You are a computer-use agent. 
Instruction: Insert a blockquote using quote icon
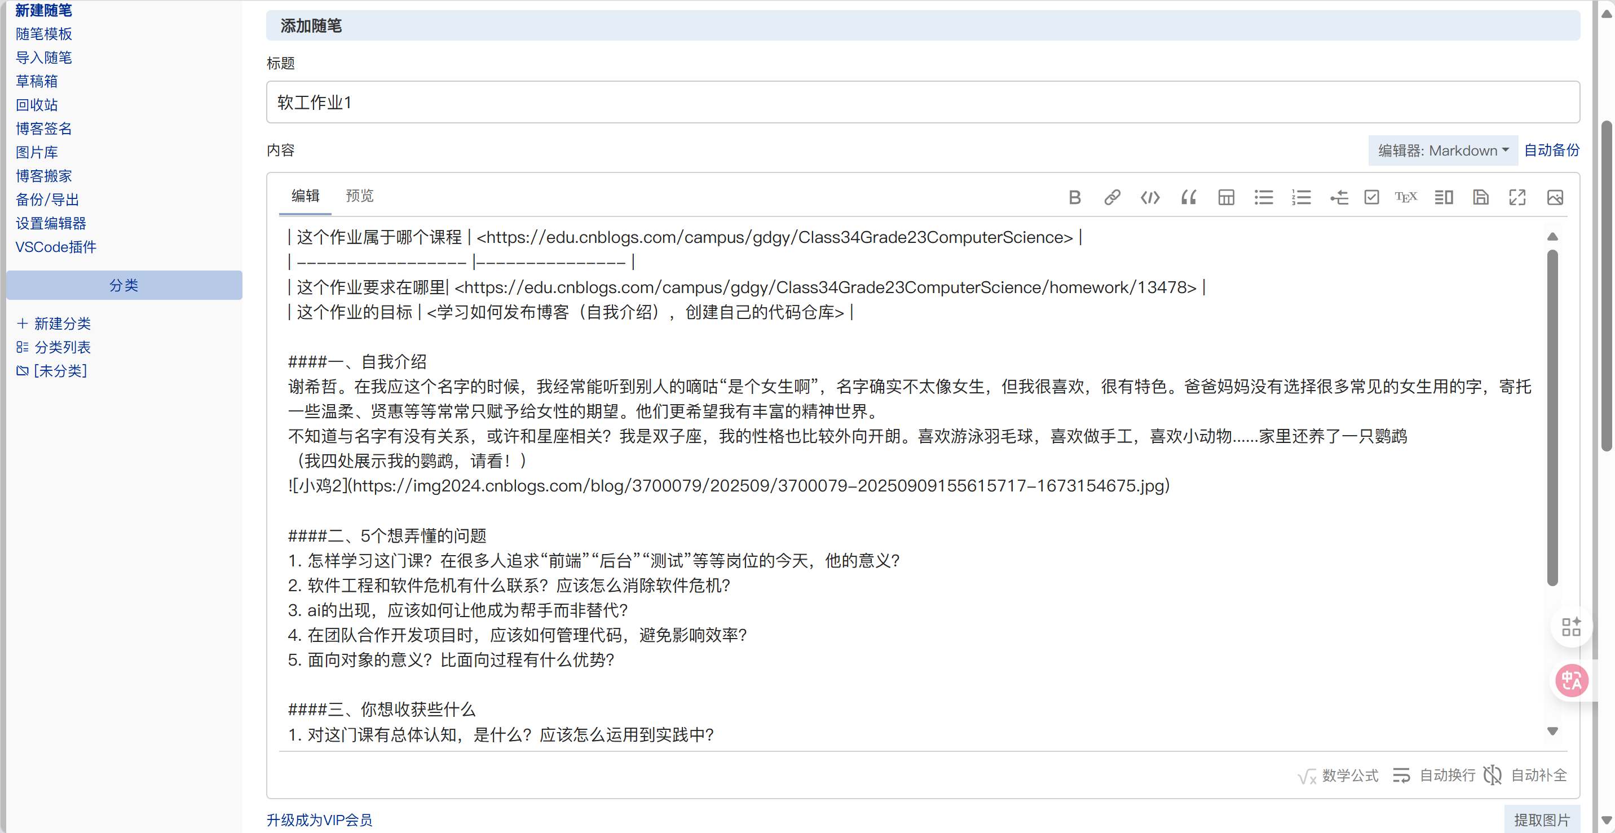coord(1188,197)
